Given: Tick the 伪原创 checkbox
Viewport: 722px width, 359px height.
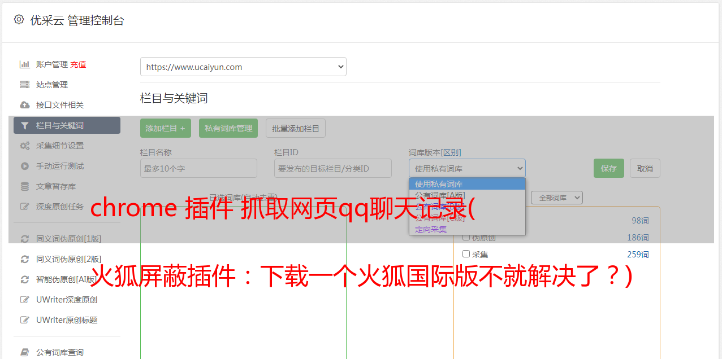Looking at the screenshot, I should 466,237.
